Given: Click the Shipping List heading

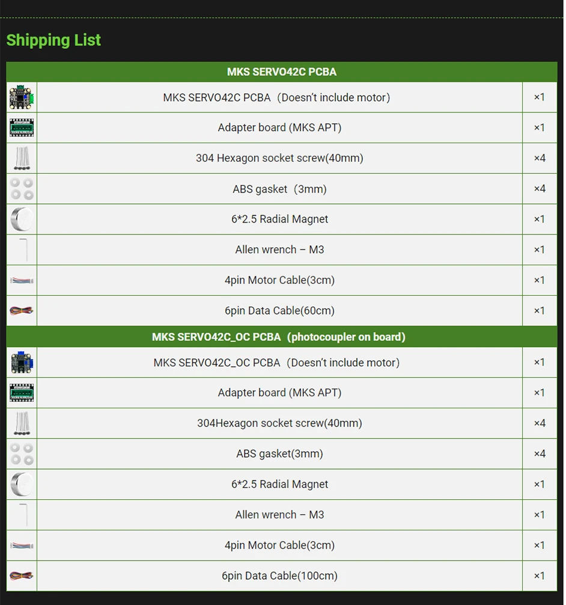Looking at the screenshot, I should pyautogui.click(x=53, y=40).
